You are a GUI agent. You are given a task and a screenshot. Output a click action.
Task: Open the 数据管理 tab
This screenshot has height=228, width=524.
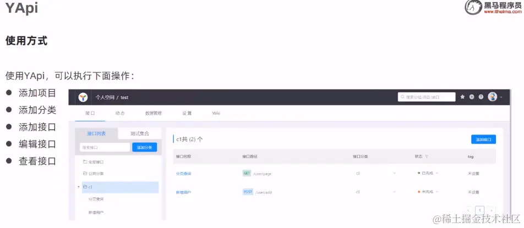(153, 113)
